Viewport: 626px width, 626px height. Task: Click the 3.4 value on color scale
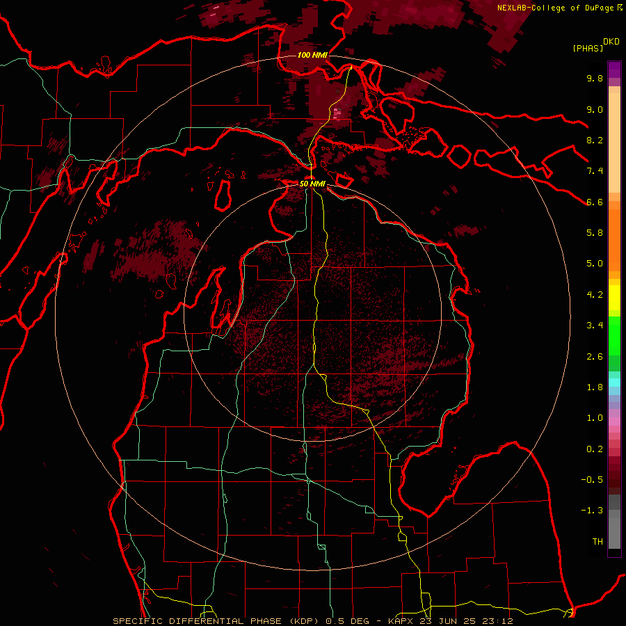click(x=595, y=326)
